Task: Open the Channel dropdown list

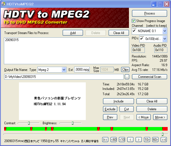Action: (x=165, y=31)
